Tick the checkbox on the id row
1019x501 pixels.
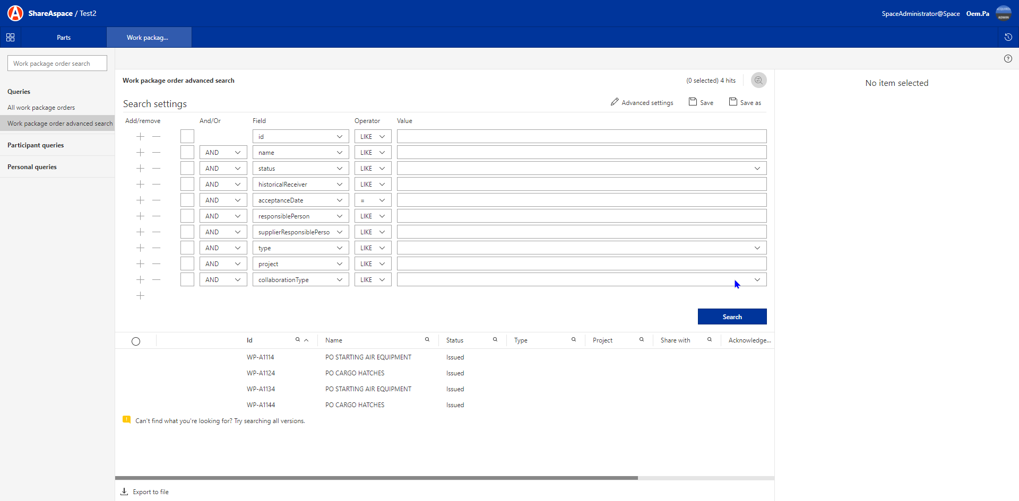187,137
